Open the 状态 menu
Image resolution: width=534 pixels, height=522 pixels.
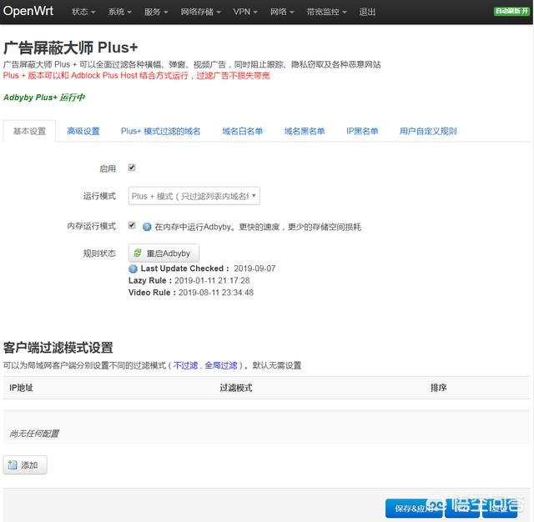(83, 12)
